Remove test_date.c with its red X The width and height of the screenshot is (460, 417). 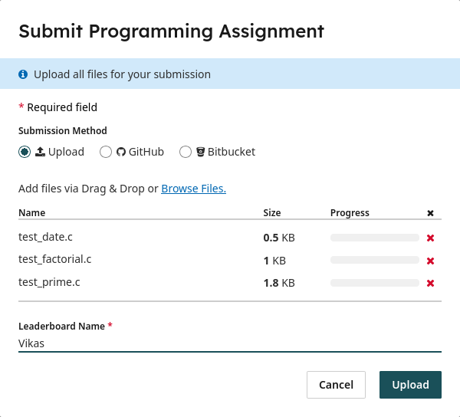[430, 238]
